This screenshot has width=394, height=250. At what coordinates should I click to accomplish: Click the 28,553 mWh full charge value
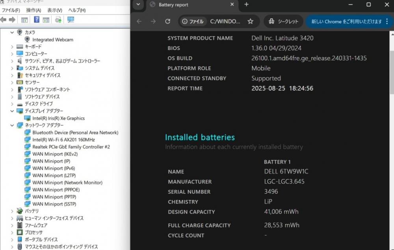(x=282, y=225)
